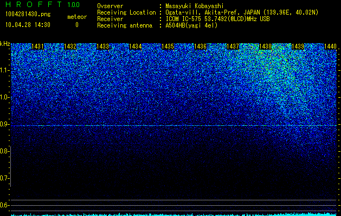This screenshot has height=216, width=341.
Task: Click the version number 1.0.0
Action: 73,4
